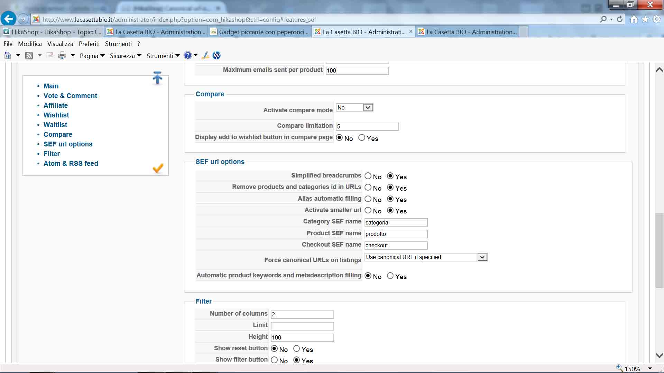Click the Category SEF name field
Viewport: 664px width, 373px height.
[x=396, y=222]
